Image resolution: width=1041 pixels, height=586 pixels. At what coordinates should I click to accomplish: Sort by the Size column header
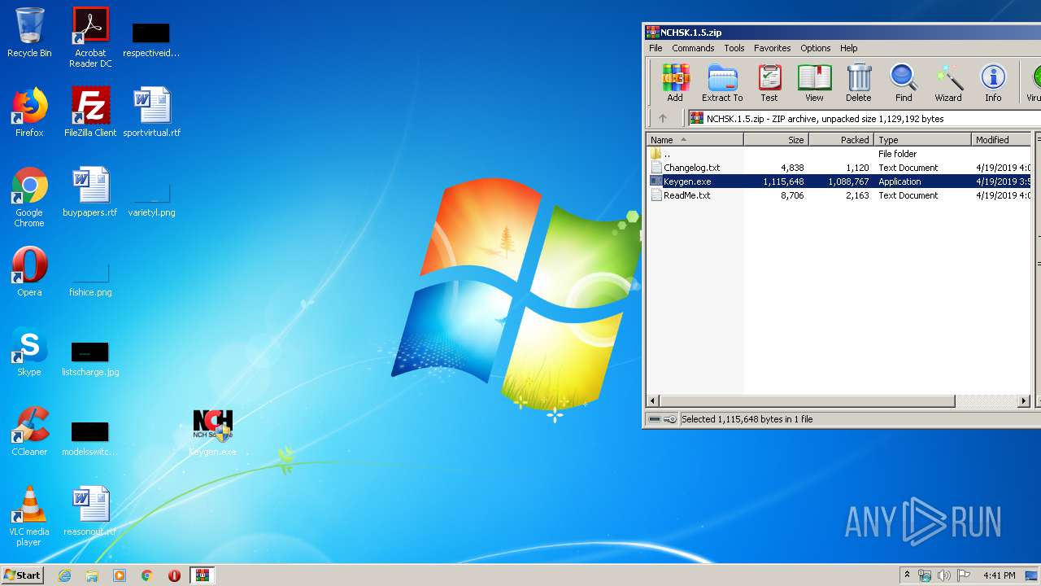point(777,140)
